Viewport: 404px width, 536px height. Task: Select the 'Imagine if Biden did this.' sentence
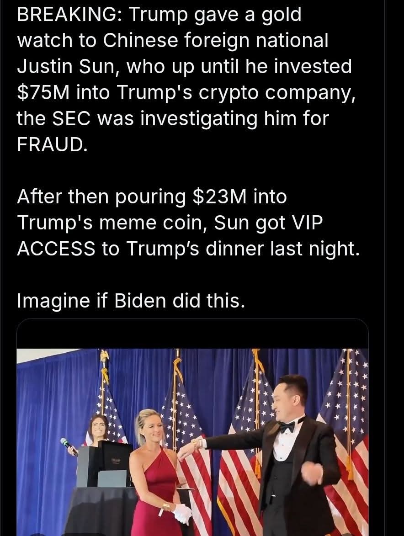point(131,301)
